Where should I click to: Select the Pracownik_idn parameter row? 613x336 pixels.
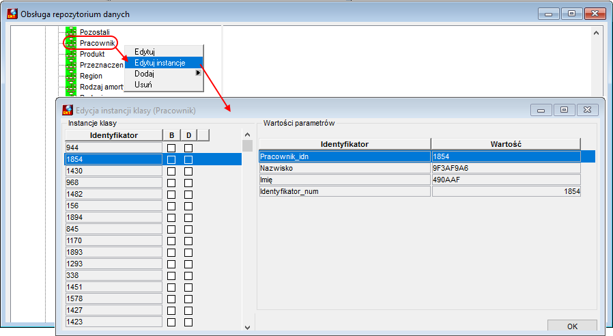pyautogui.click(x=427, y=156)
